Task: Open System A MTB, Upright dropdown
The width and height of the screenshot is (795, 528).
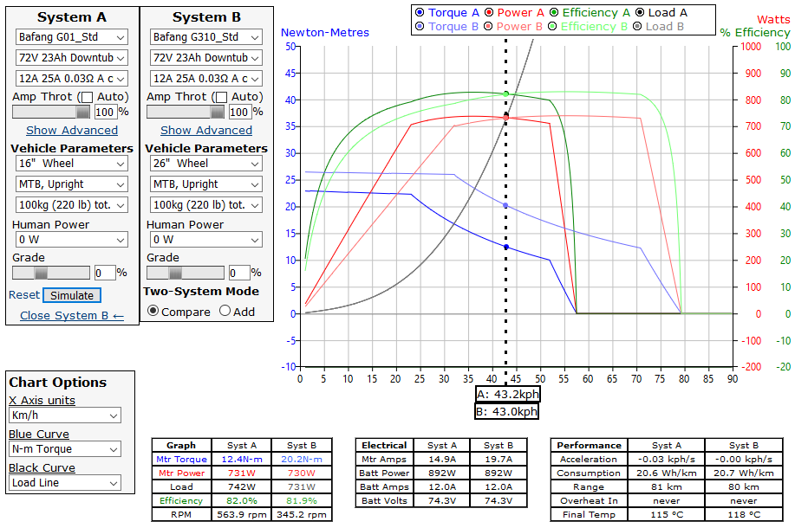Action: click(71, 184)
